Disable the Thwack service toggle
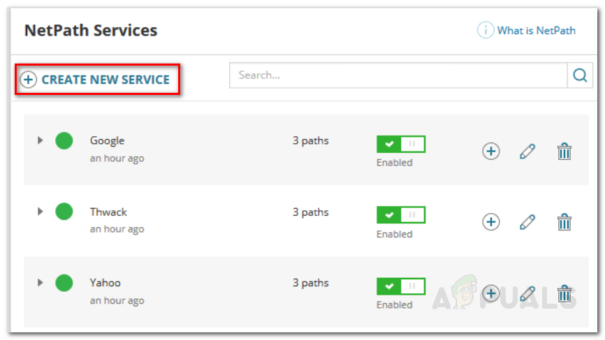 pyautogui.click(x=401, y=216)
